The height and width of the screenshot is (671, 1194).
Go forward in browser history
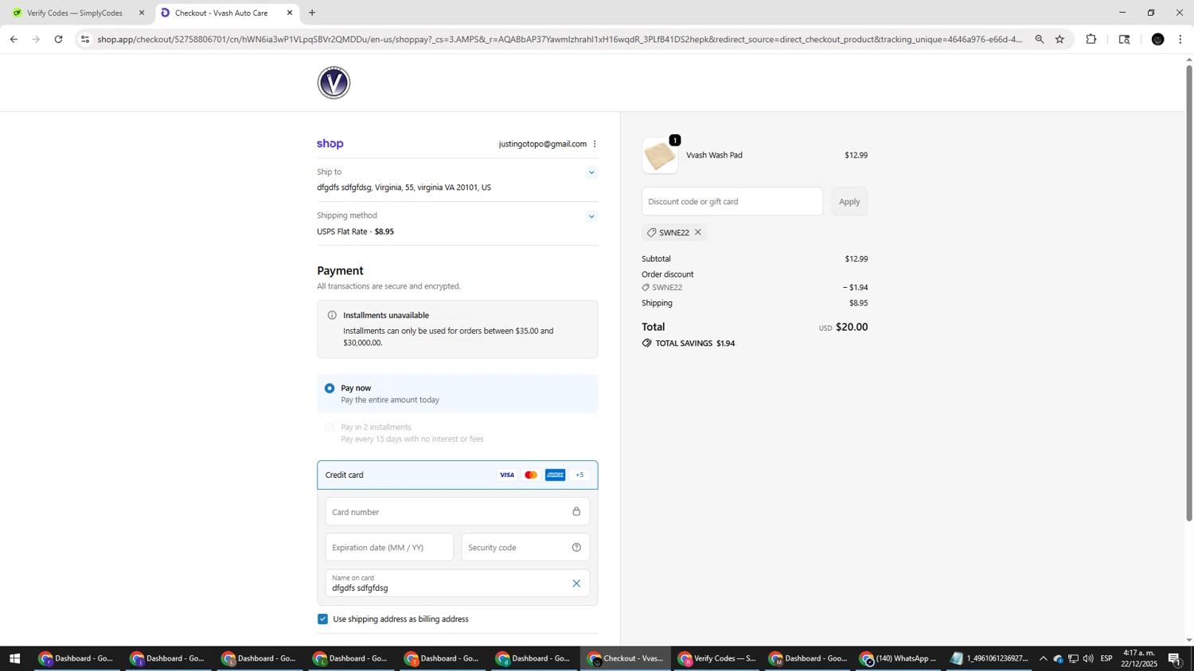point(36,39)
